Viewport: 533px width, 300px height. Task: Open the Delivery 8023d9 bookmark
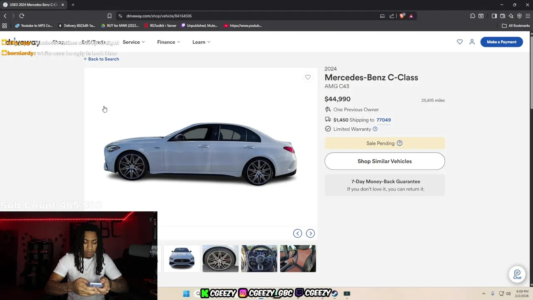pos(77,25)
